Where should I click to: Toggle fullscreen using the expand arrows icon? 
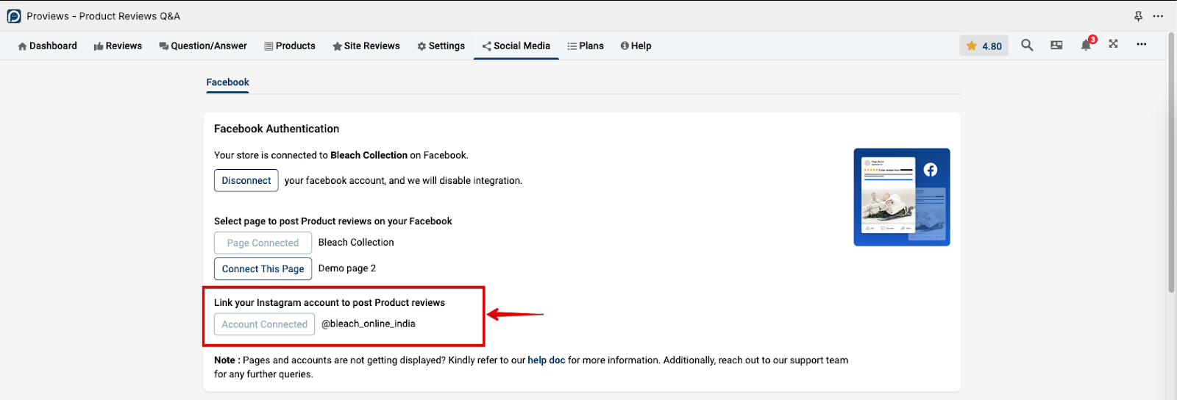(1114, 44)
